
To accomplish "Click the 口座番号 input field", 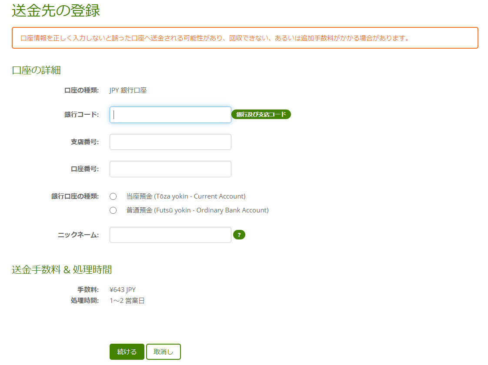I will 170,169.
